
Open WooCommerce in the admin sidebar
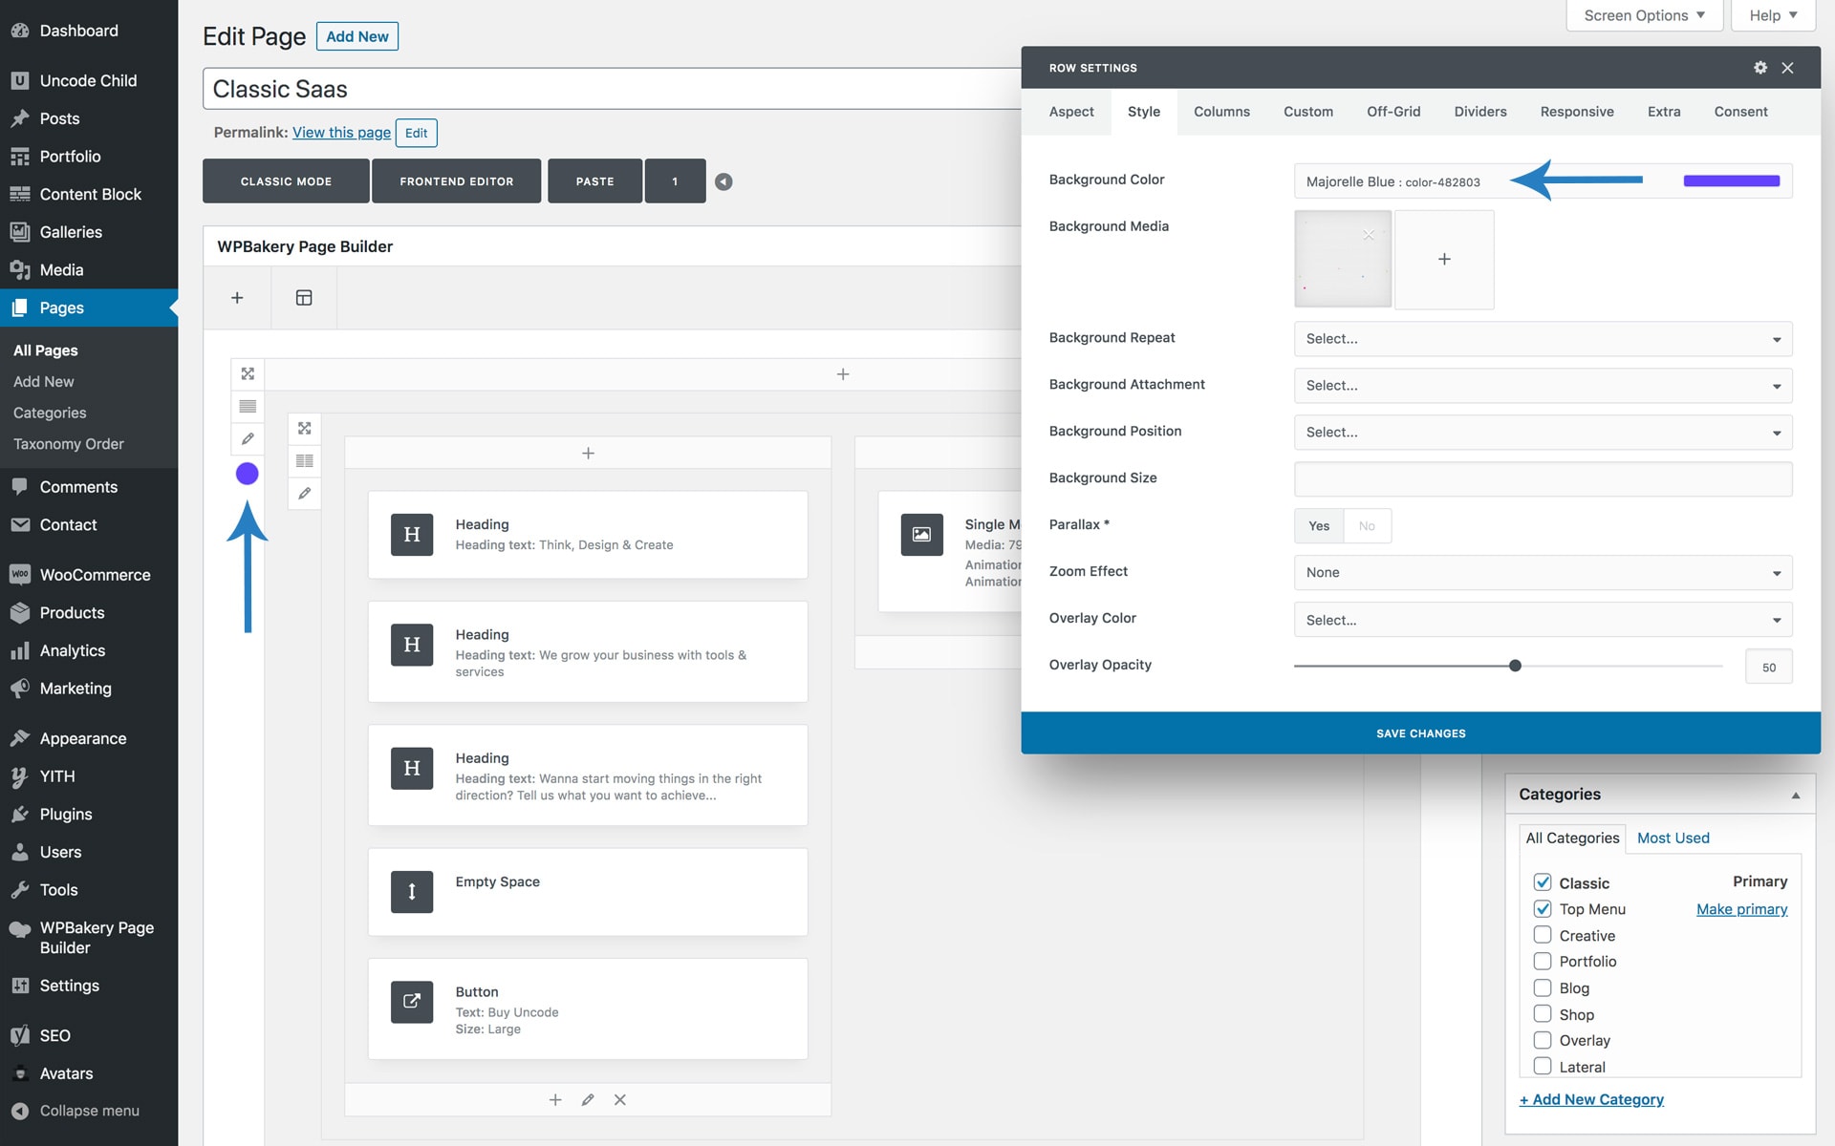(95, 575)
